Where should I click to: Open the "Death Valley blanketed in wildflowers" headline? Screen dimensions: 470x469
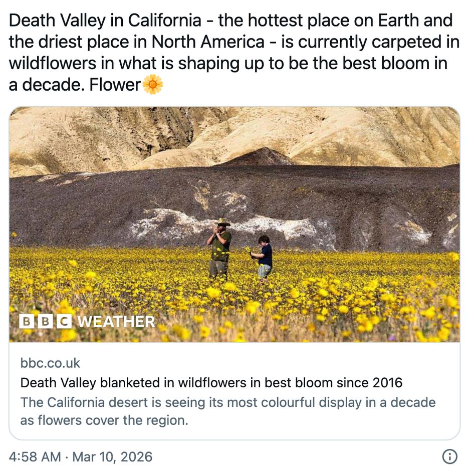pos(211,383)
